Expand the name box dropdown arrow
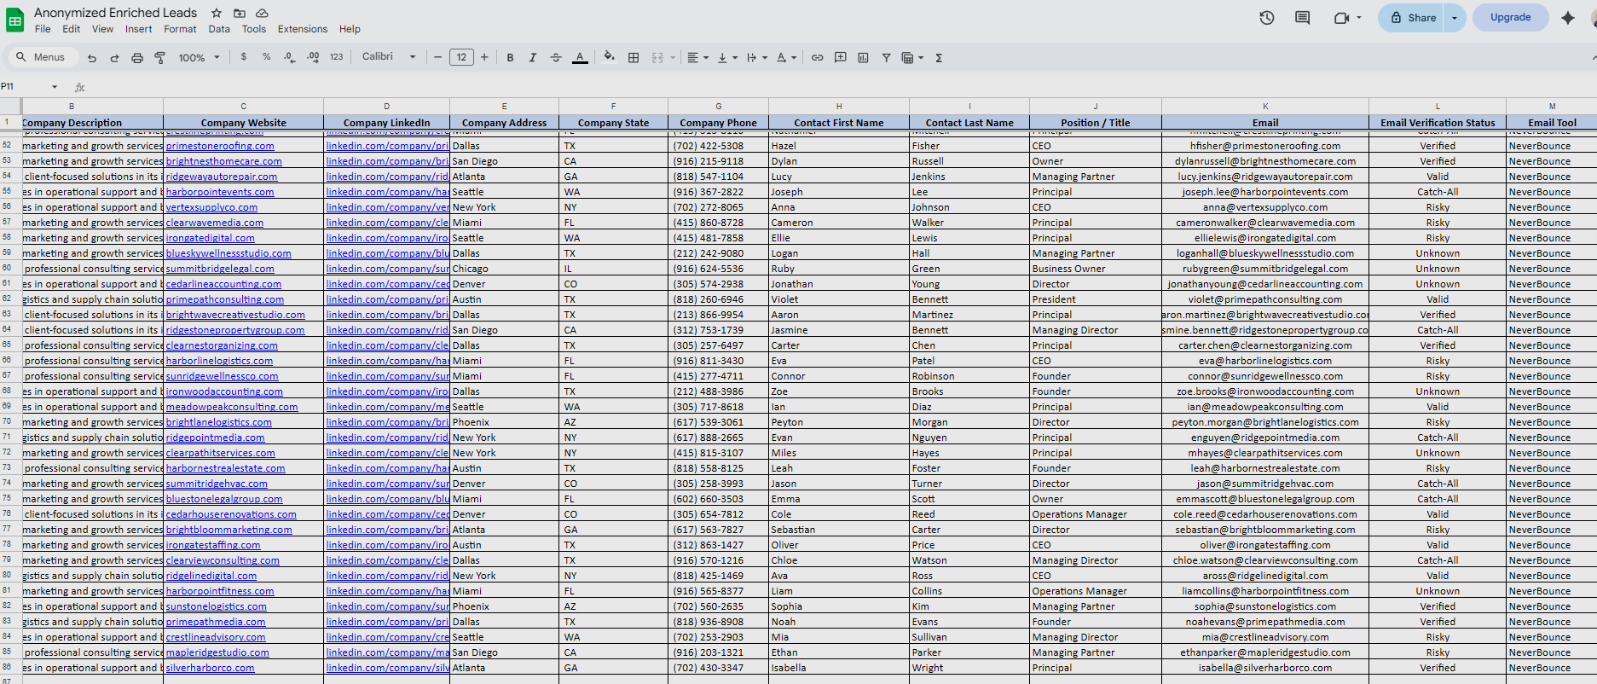This screenshot has height=684, width=1597. tap(55, 87)
